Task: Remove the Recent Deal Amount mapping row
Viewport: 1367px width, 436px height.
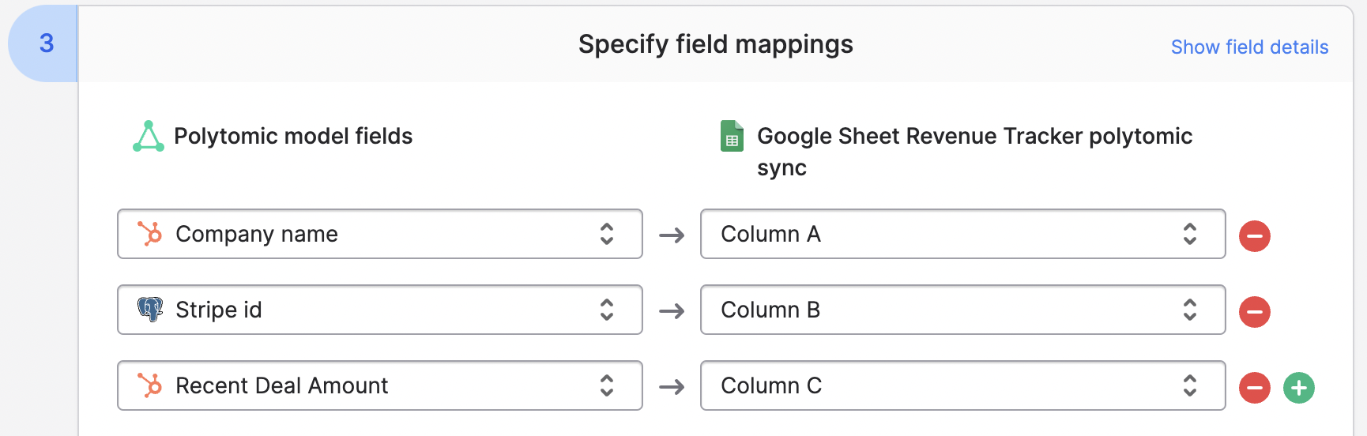Action: [1254, 387]
